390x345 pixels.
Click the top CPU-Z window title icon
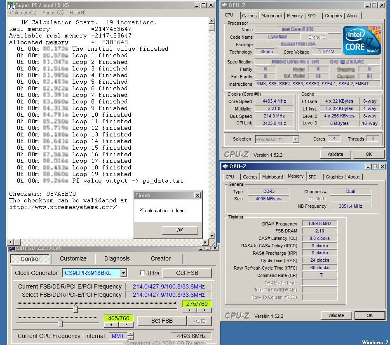click(x=224, y=5)
